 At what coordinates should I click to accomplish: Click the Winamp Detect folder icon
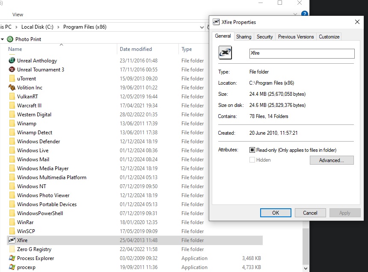point(12,132)
